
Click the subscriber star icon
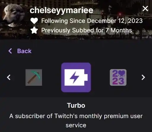[x=34, y=30]
